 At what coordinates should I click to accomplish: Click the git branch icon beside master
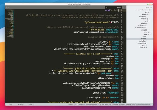coord(33,105)
